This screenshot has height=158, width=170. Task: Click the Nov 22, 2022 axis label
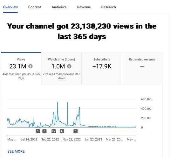coord(71,139)
